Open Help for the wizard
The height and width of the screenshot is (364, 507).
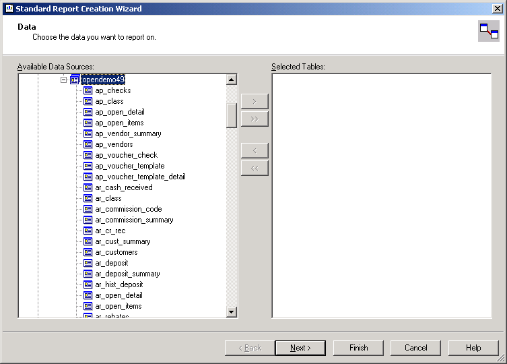pyautogui.click(x=473, y=348)
